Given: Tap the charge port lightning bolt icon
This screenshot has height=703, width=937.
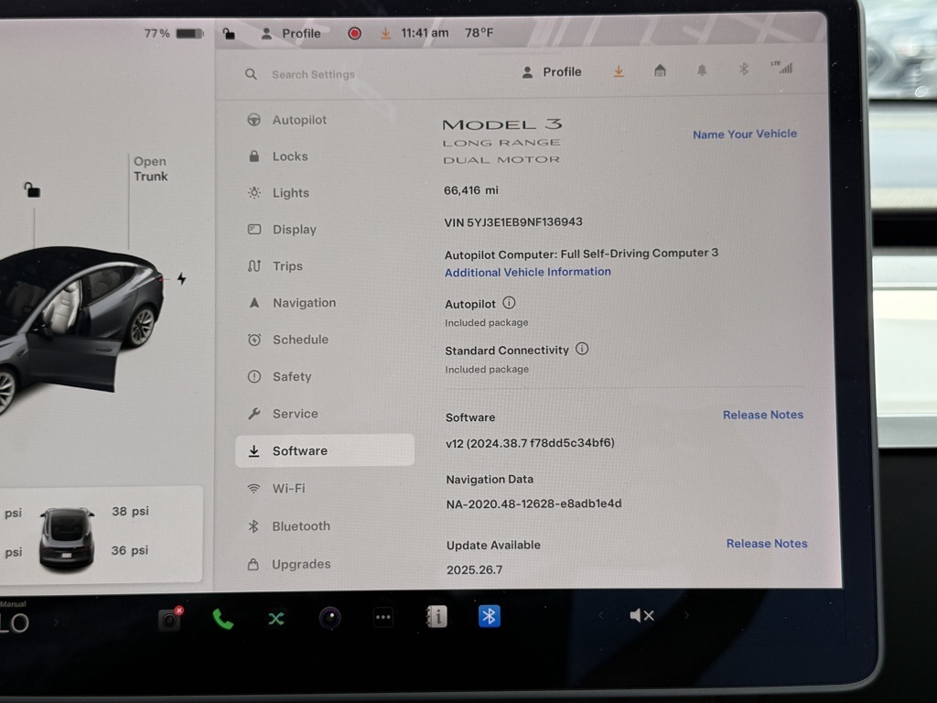Looking at the screenshot, I should coord(182,278).
